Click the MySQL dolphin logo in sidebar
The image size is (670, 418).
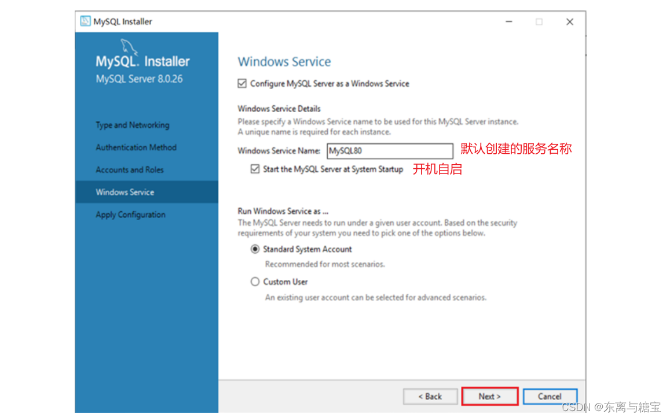point(129,47)
